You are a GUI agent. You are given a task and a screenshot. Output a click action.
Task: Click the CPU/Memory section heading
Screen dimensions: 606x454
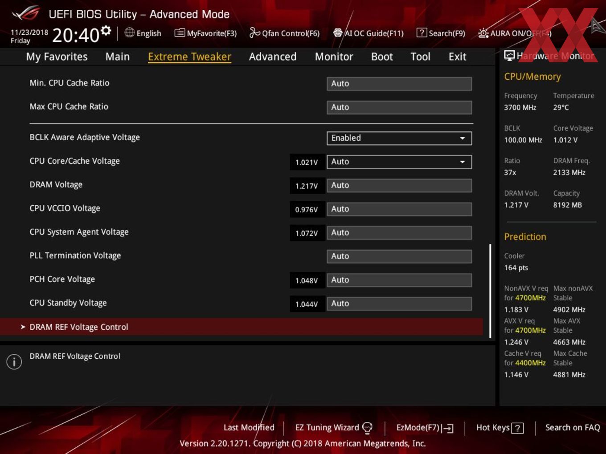pyautogui.click(x=532, y=77)
